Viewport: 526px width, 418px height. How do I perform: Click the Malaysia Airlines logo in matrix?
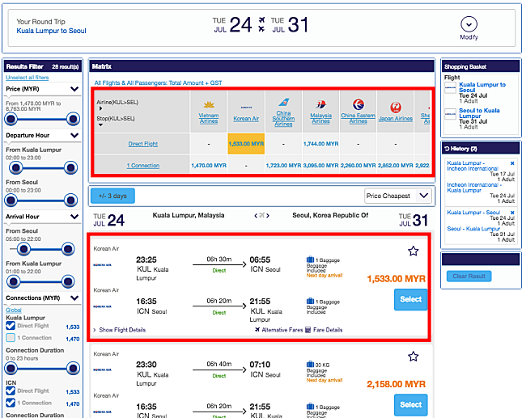(321, 104)
